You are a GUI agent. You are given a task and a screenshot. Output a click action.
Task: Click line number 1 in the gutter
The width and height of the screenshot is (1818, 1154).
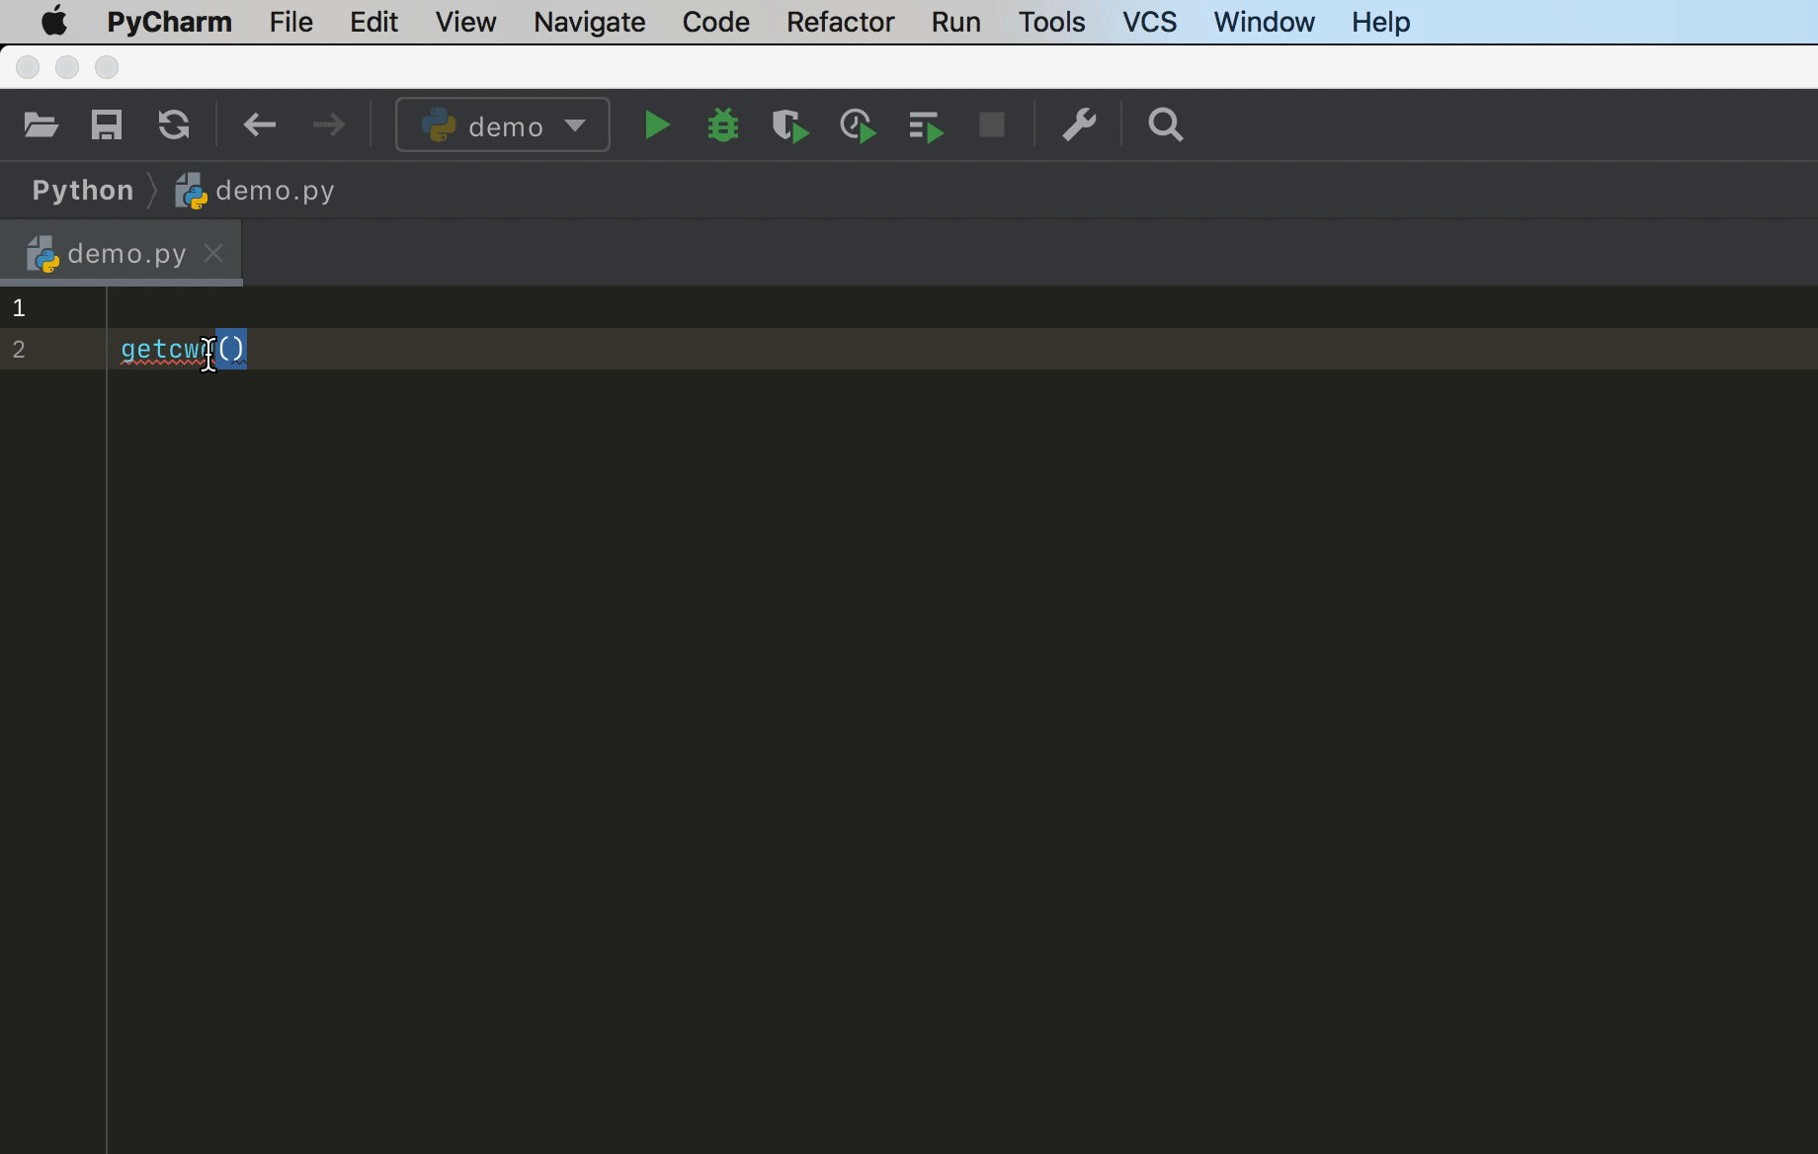click(x=19, y=308)
